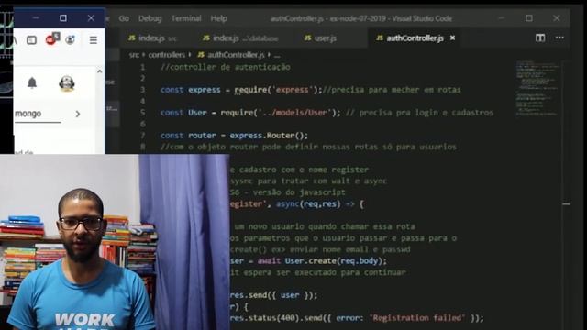Open the Debug menu
Screen dimensions: 587x330
(150, 18)
